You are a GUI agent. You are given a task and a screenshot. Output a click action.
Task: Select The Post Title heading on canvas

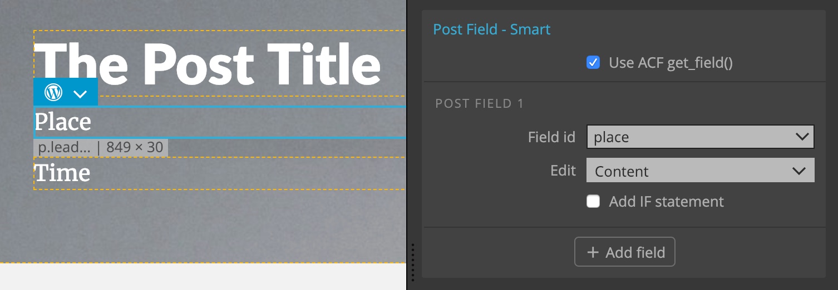click(x=208, y=63)
